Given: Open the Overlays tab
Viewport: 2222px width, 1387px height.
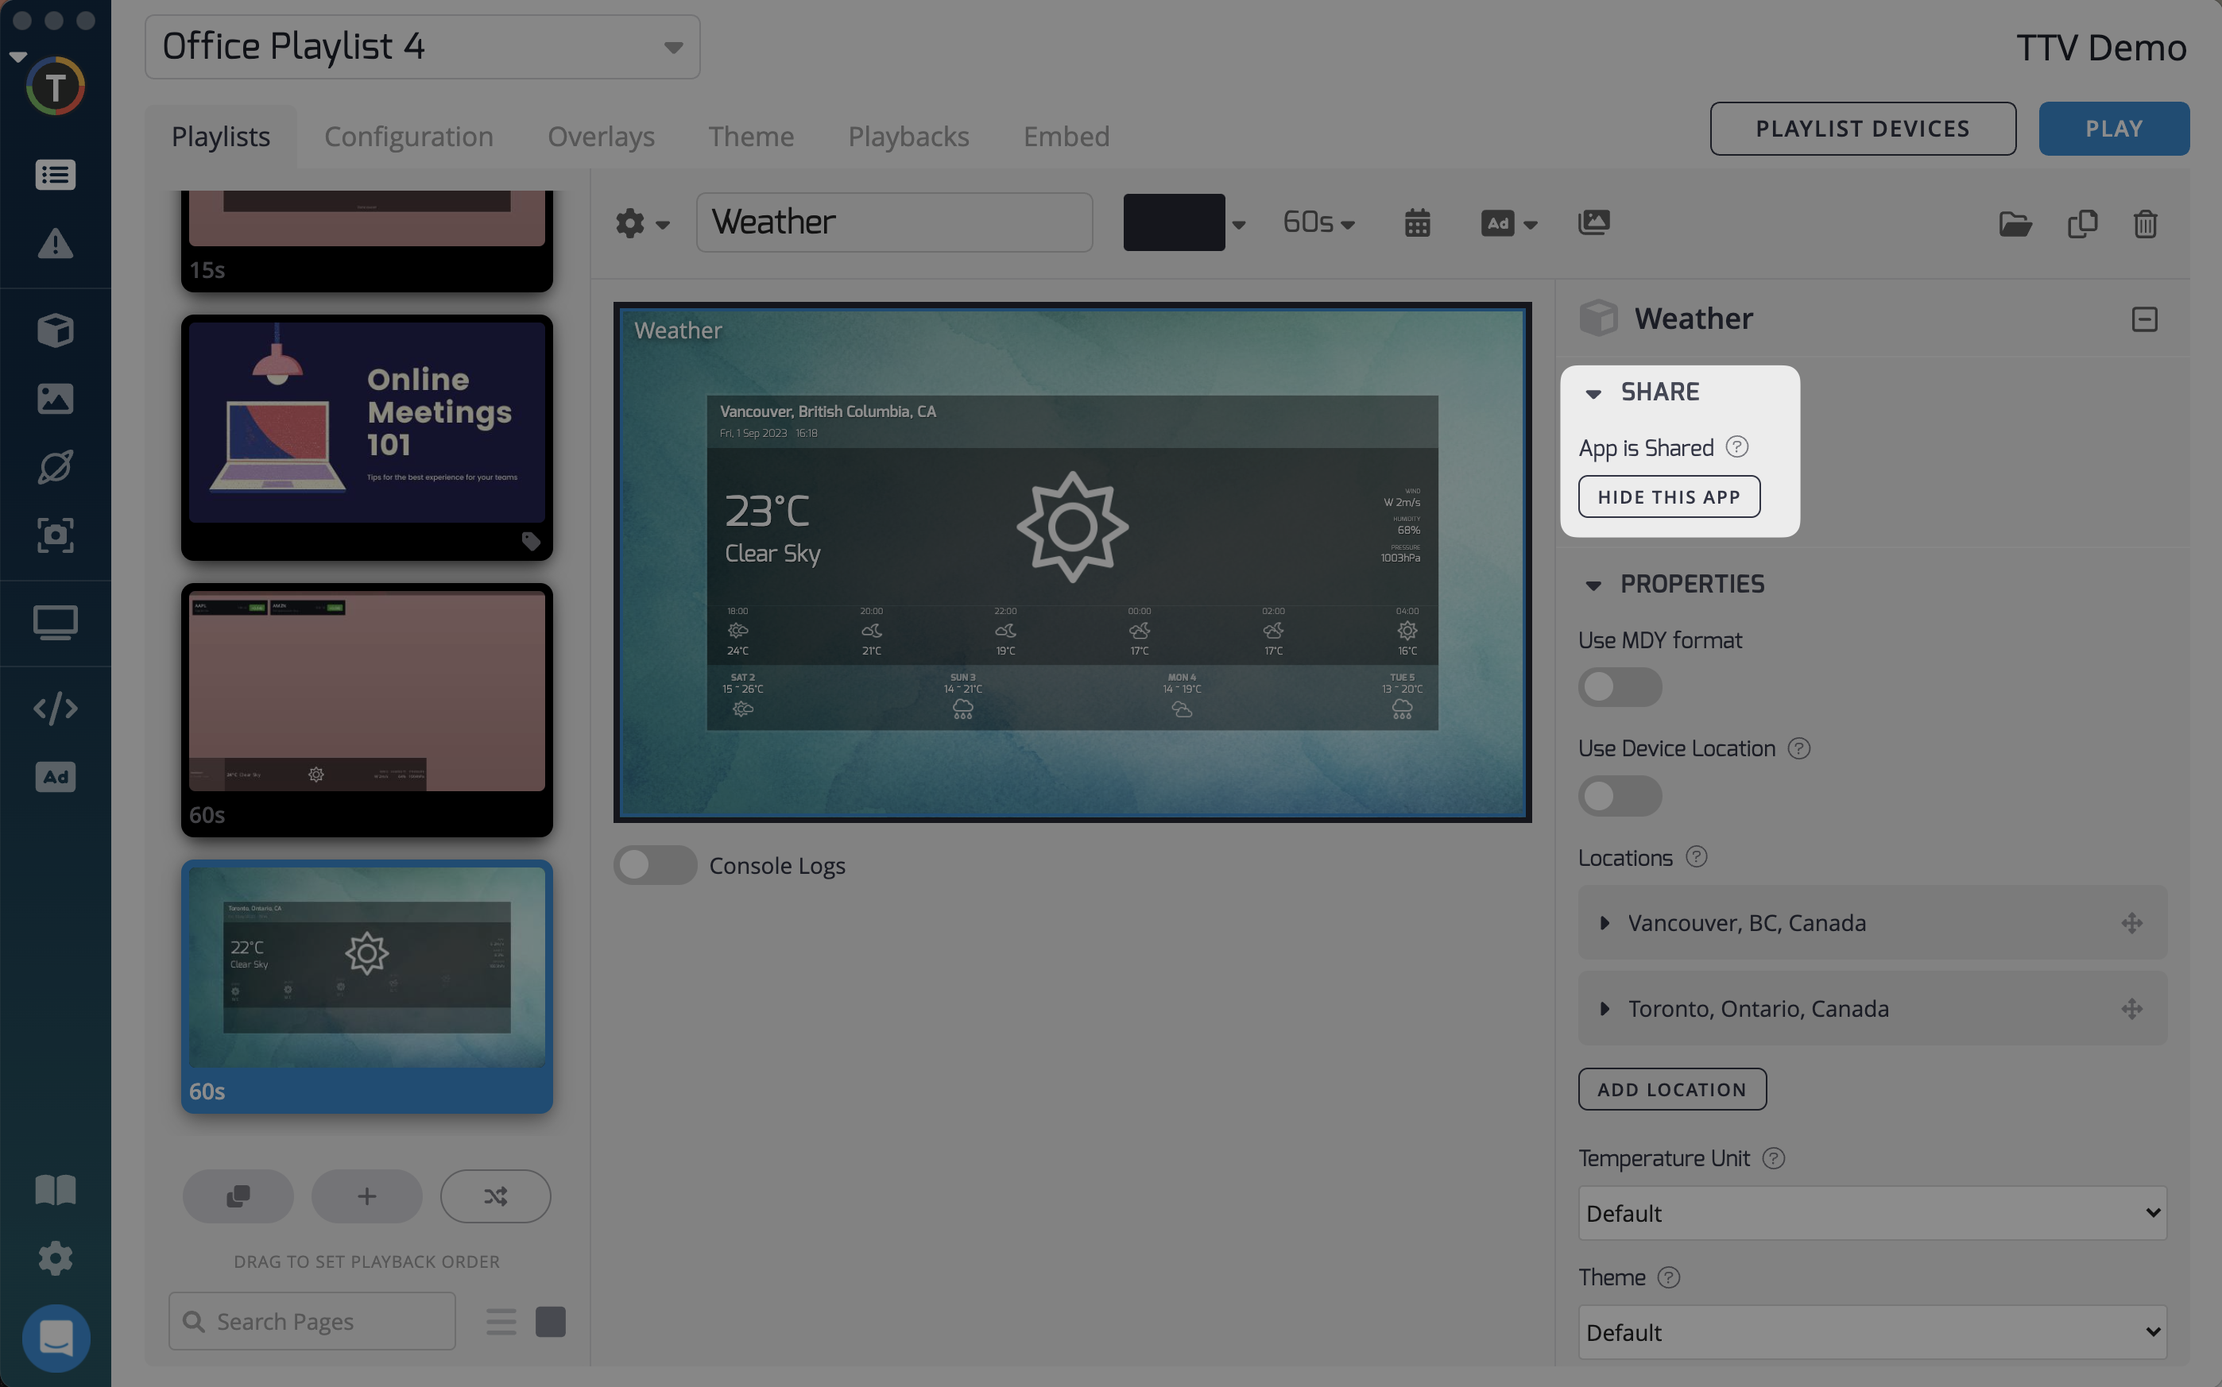Looking at the screenshot, I should pyautogui.click(x=601, y=137).
